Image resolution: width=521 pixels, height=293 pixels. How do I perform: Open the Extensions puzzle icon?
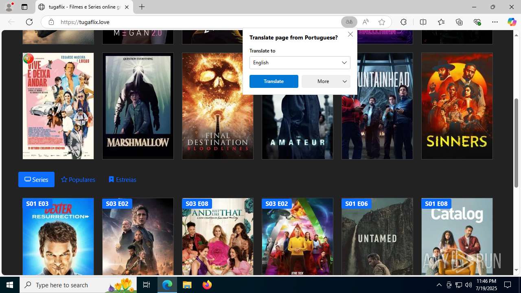point(403,22)
